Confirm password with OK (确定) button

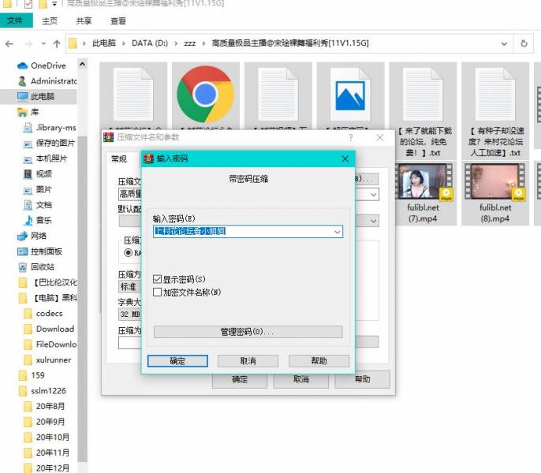[177, 360]
